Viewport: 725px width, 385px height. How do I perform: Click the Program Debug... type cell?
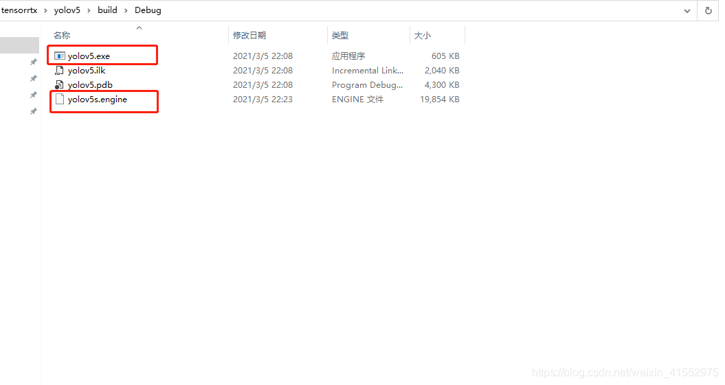[367, 84]
